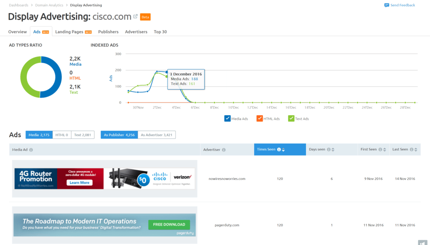The image size is (430, 245).
Task: Uncheck the Media Ads legend checkbox
Action: [x=227, y=119]
